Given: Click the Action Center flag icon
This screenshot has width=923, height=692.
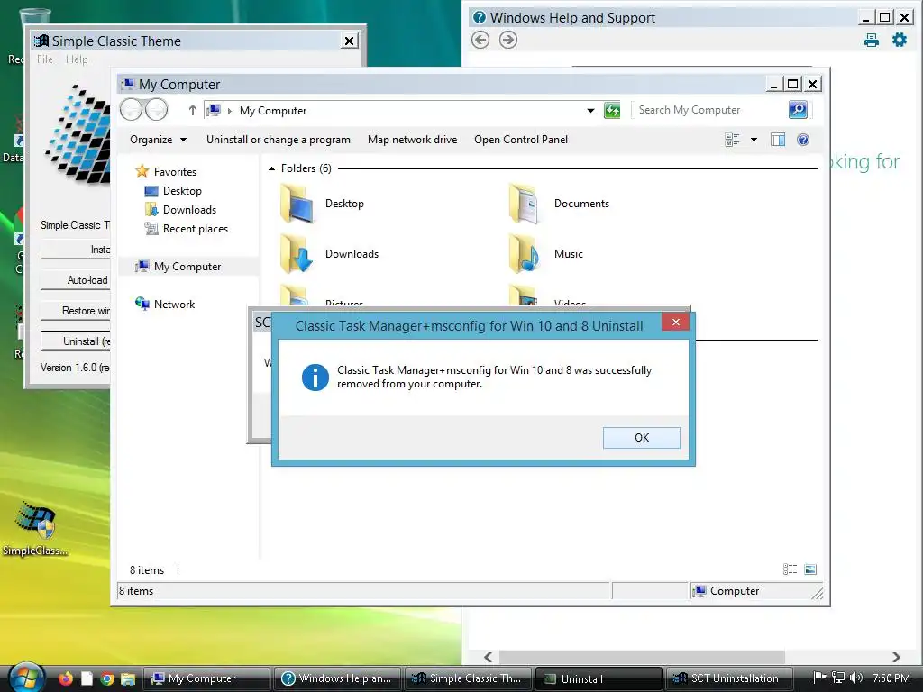Looking at the screenshot, I should 818,678.
